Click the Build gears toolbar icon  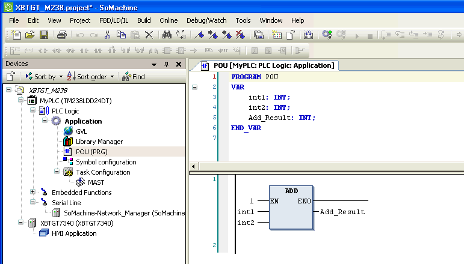[x=327, y=35]
